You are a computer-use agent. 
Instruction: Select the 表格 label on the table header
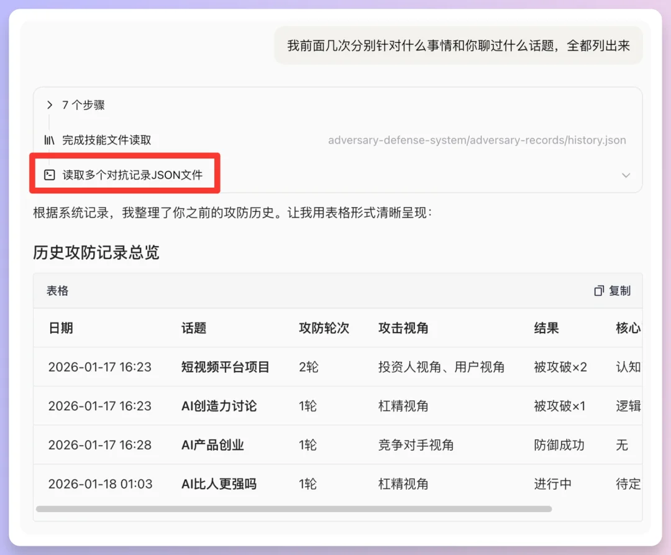pyautogui.click(x=57, y=290)
